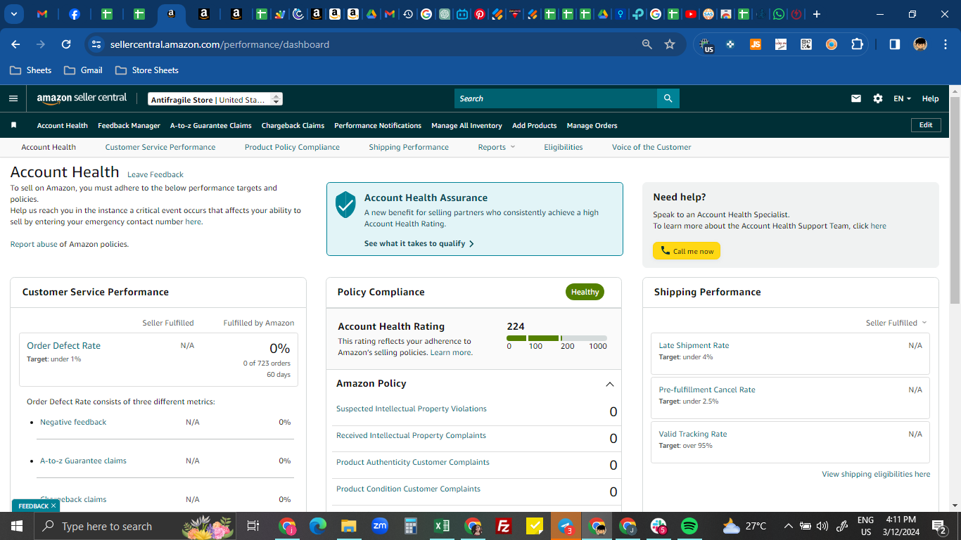Open A-to-z Guarantee Claims in top navigation

click(x=211, y=125)
